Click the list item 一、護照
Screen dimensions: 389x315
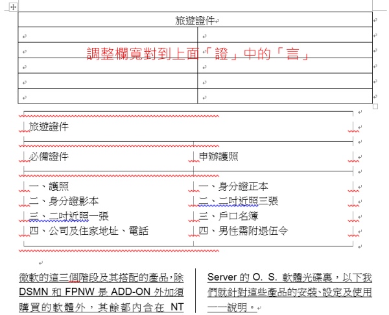pos(49,186)
